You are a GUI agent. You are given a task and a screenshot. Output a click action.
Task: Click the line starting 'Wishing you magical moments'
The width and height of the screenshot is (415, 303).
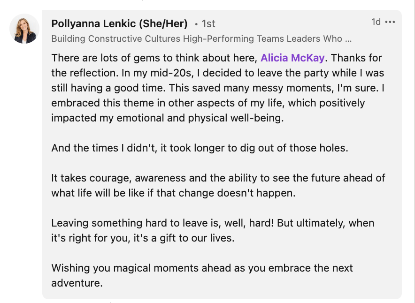click(202, 268)
